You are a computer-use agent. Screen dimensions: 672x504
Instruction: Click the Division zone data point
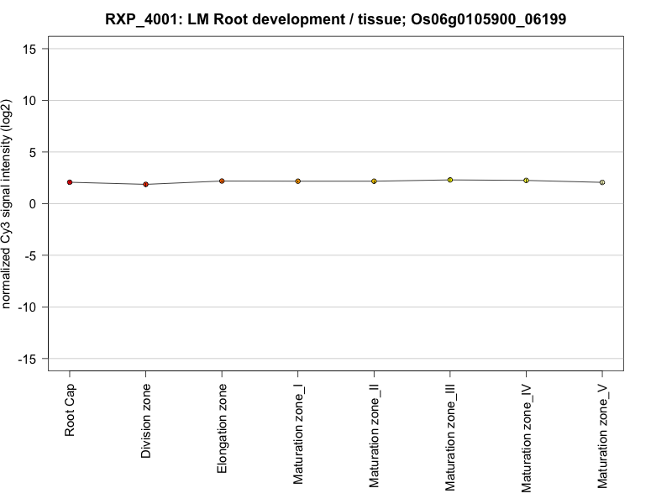pos(146,184)
